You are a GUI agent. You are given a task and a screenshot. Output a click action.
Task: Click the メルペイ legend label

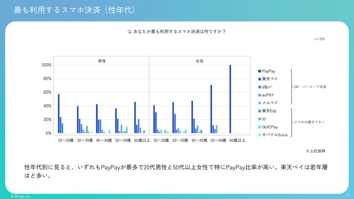tap(270, 103)
